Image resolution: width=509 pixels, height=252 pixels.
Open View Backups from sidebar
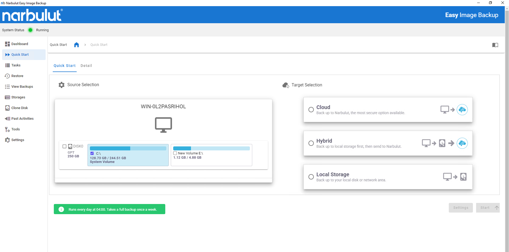click(22, 87)
